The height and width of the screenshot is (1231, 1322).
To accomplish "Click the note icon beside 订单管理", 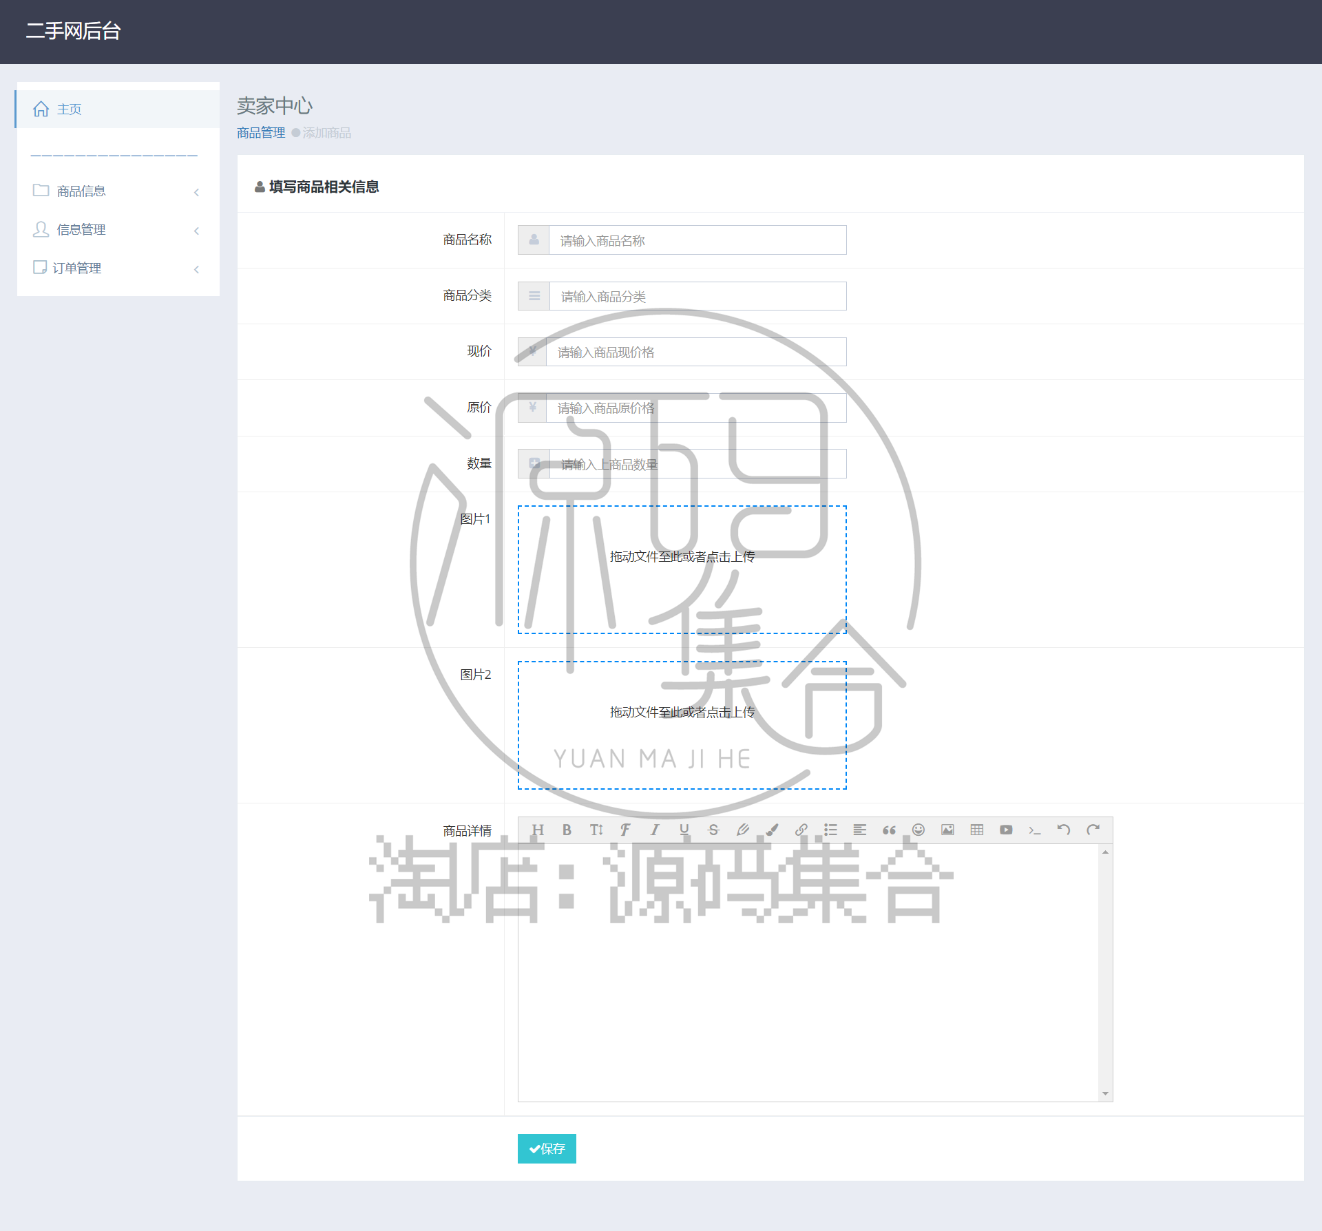I will pyautogui.click(x=40, y=267).
